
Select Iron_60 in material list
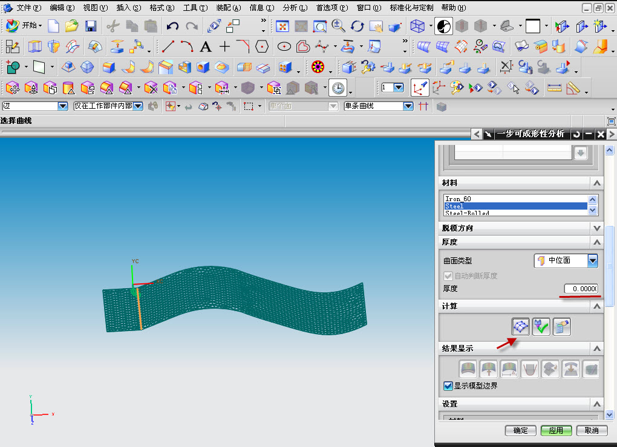coord(515,199)
